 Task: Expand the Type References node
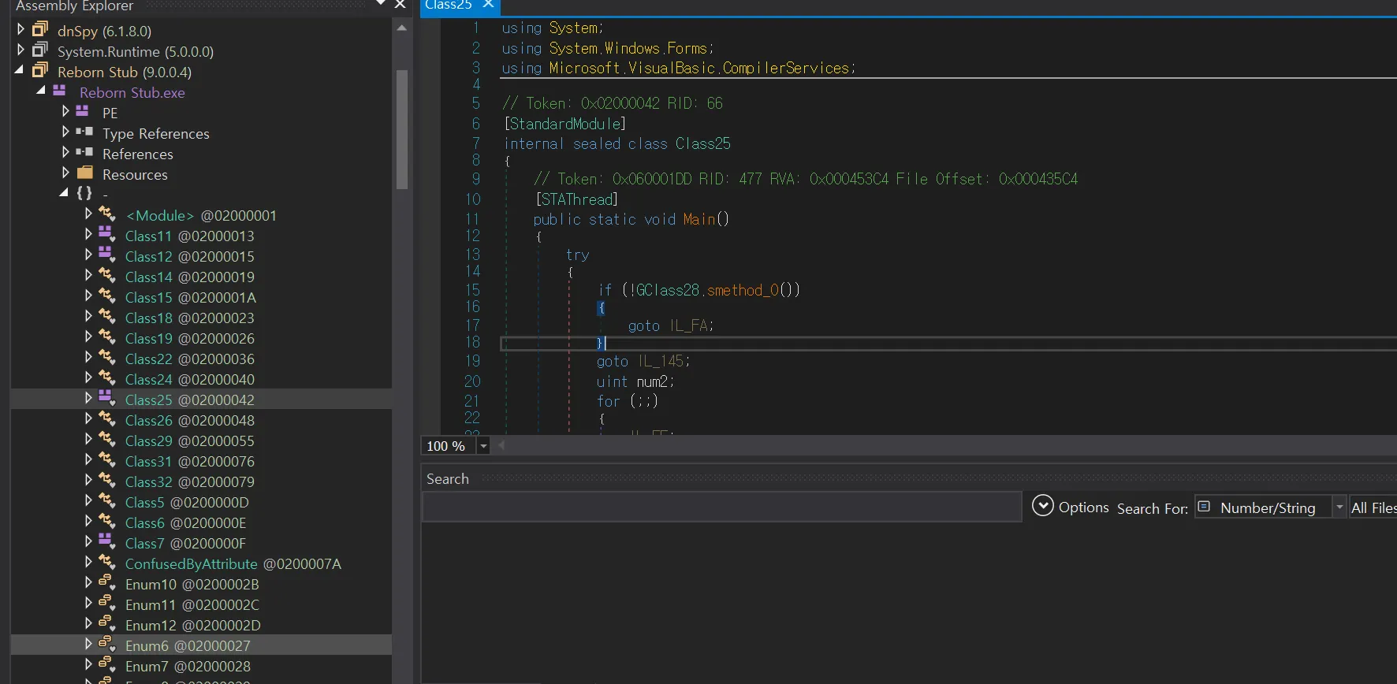click(65, 132)
